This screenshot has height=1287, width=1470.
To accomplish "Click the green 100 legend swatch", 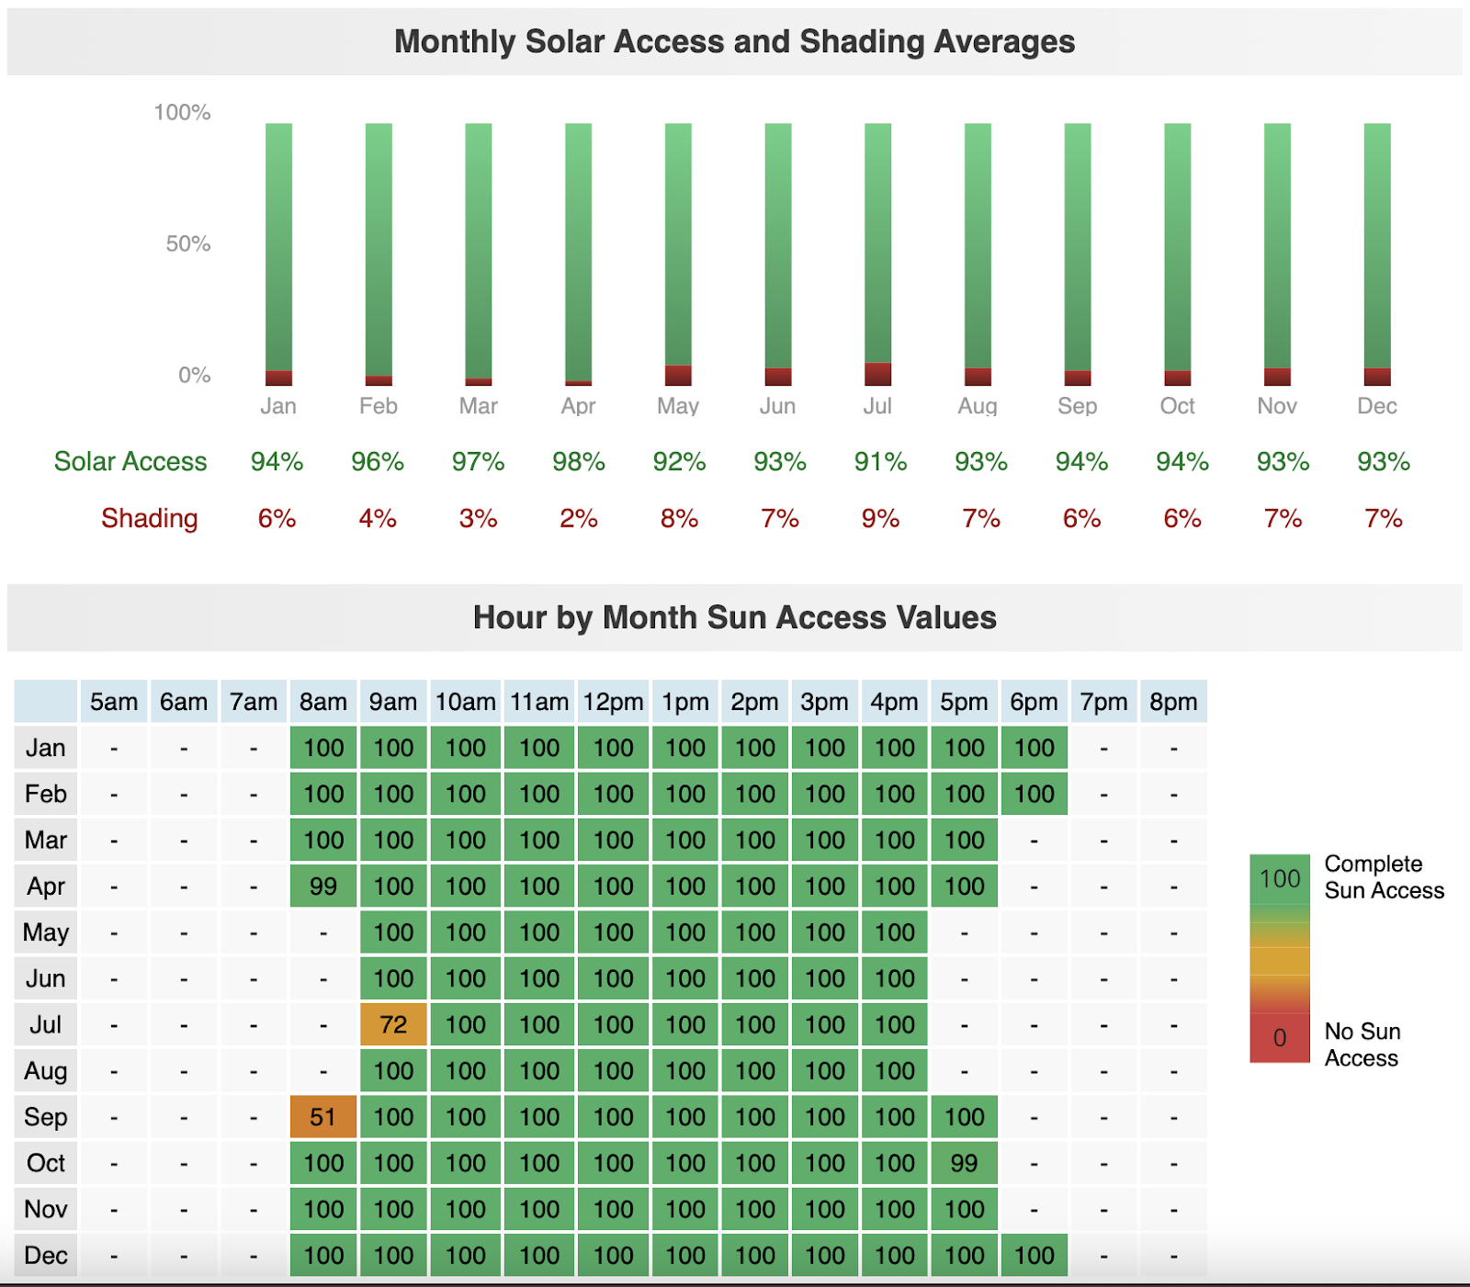I will (1279, 879).
